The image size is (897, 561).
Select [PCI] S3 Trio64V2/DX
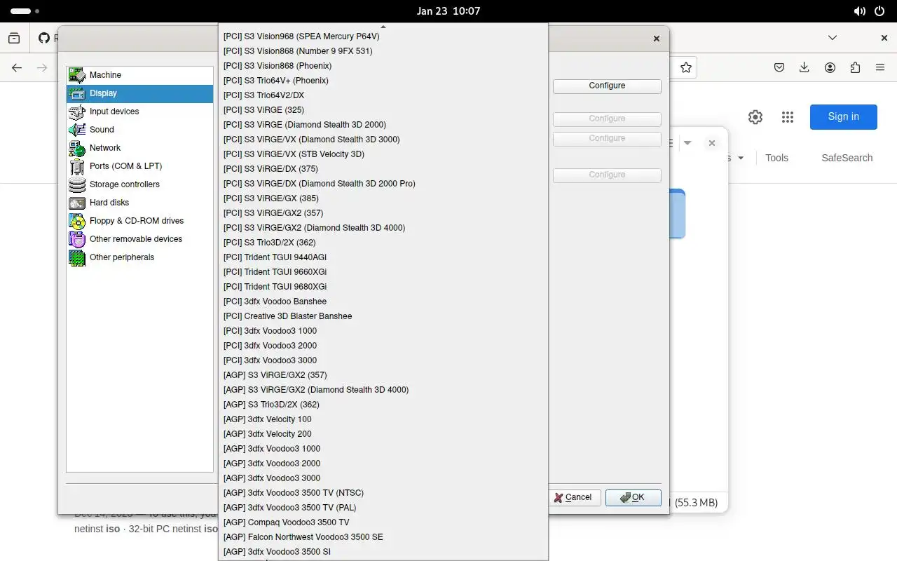(x=383, y=95)
